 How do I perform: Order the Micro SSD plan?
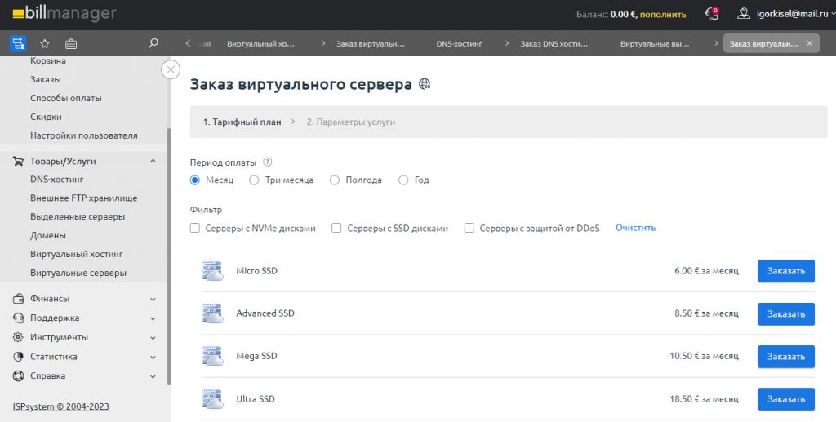(785, 271)
